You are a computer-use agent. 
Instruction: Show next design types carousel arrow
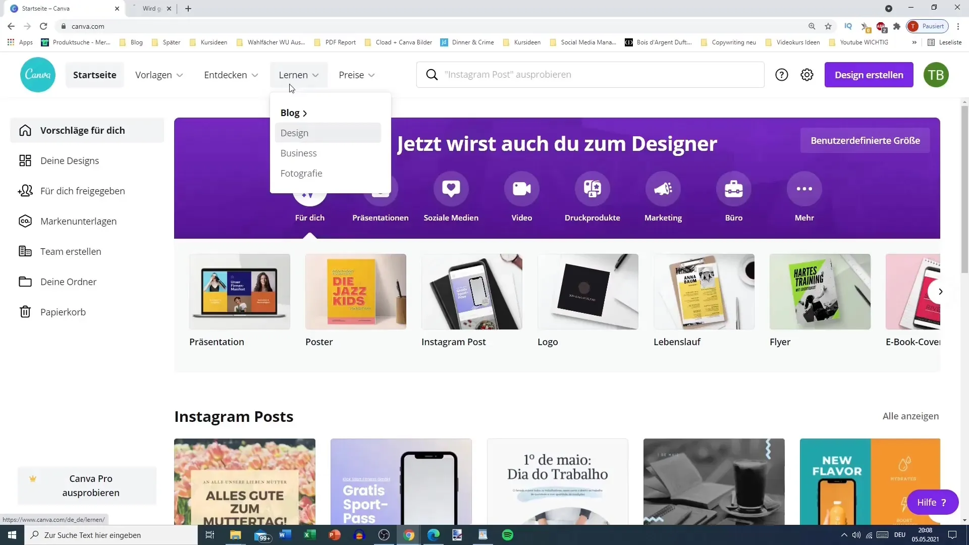tap(940, 292)
